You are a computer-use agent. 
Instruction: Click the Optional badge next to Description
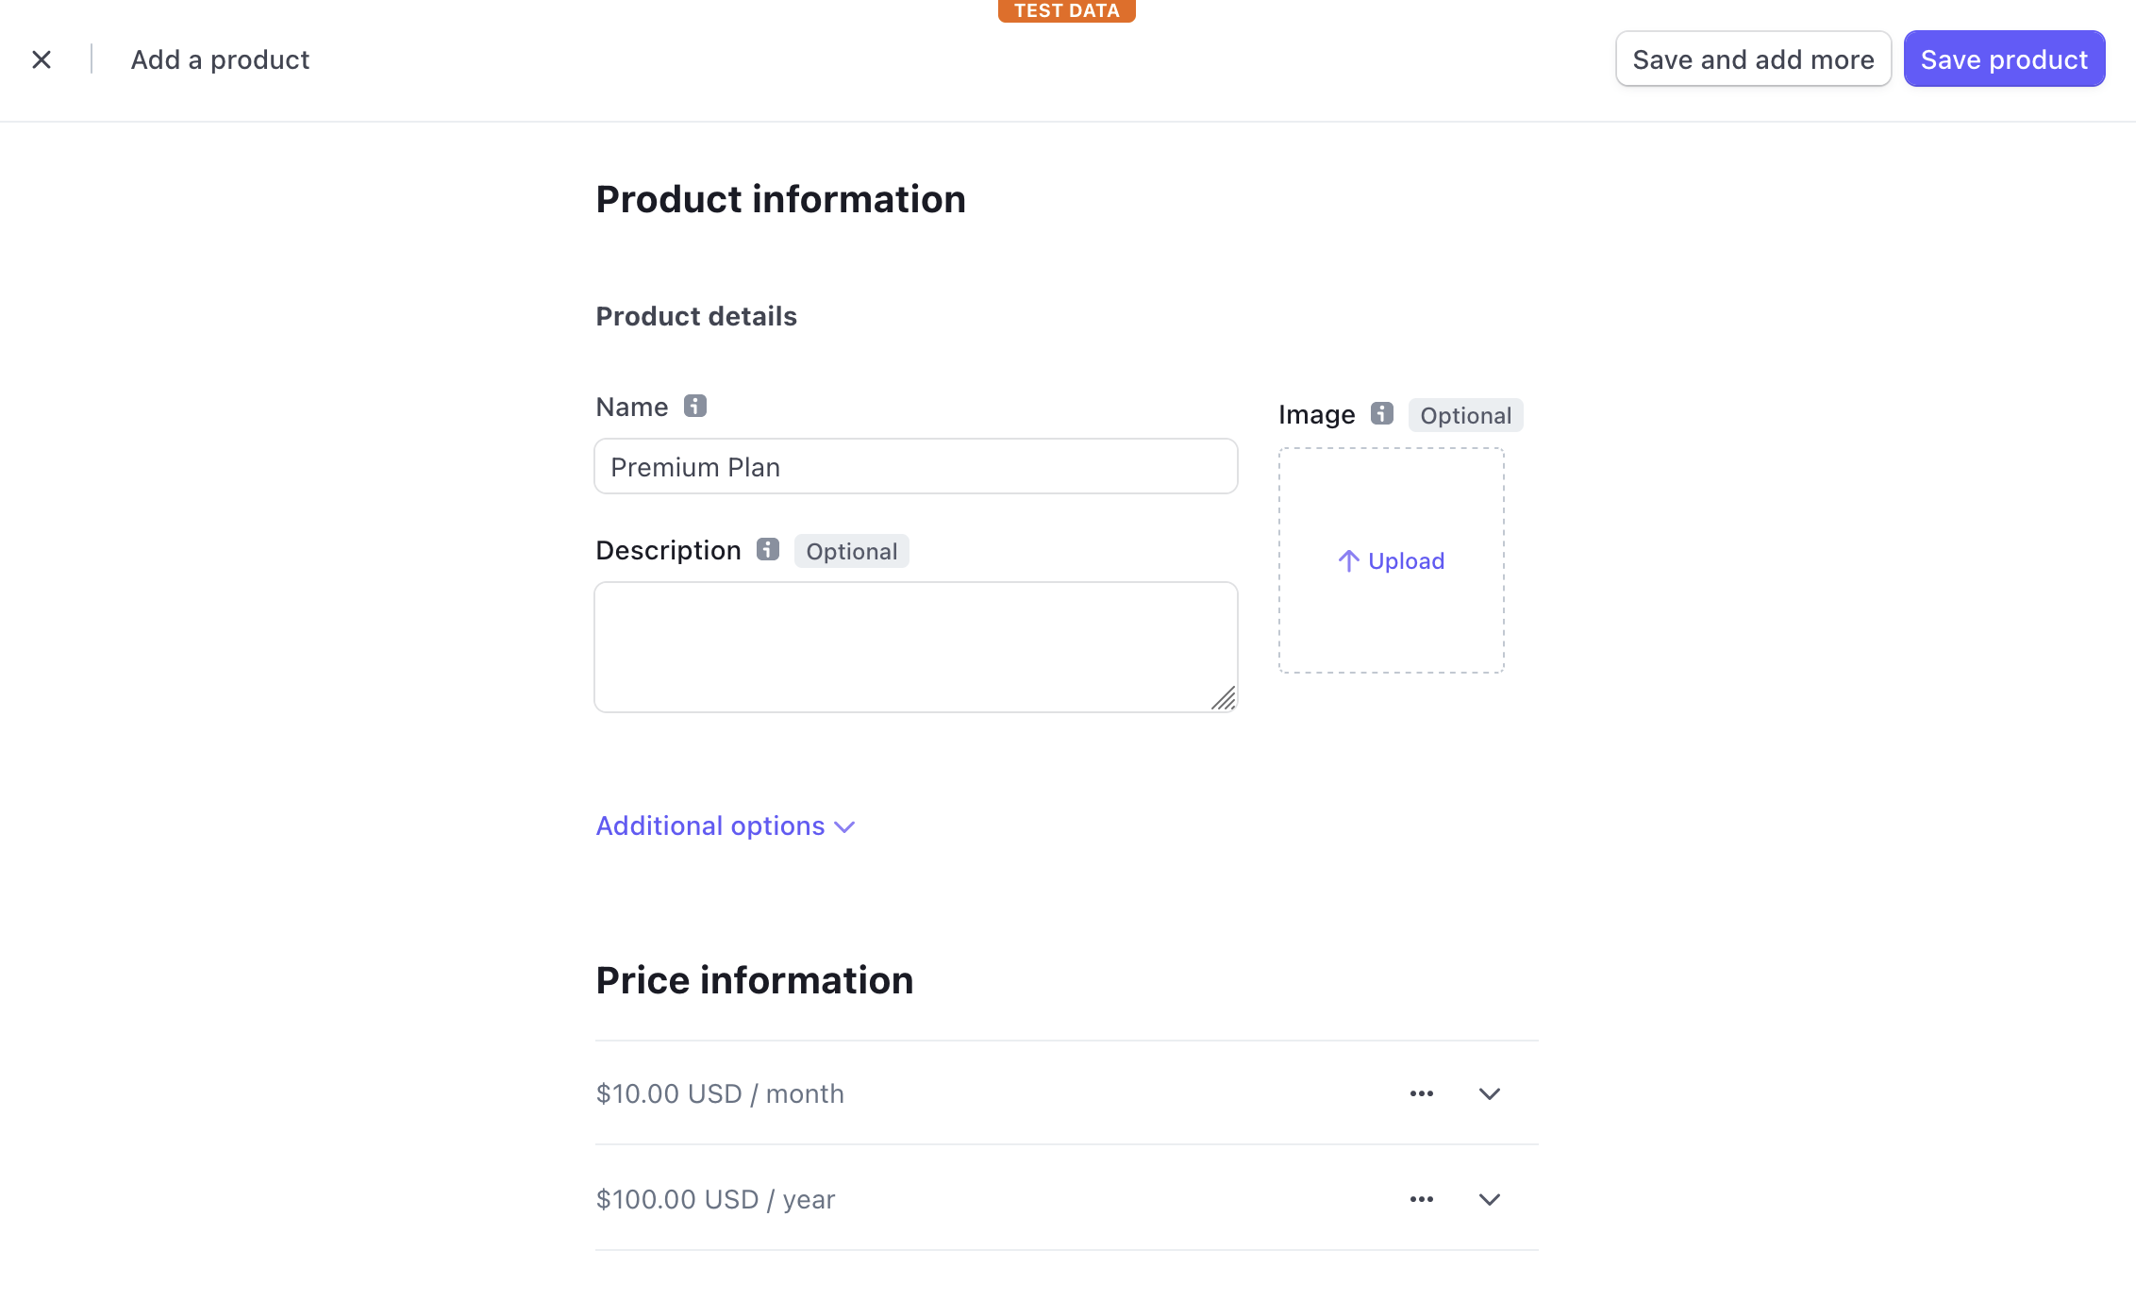[x=850, y=551]
